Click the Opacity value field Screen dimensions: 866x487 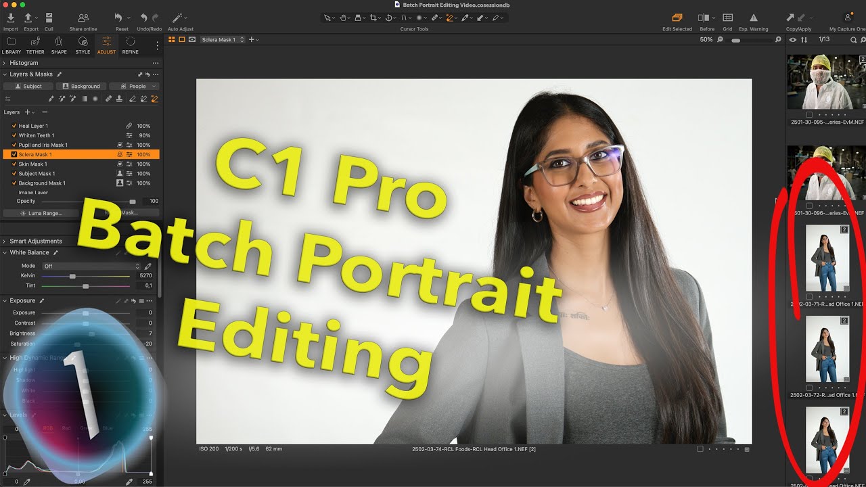pyautogui.click(x=150, y=201)
